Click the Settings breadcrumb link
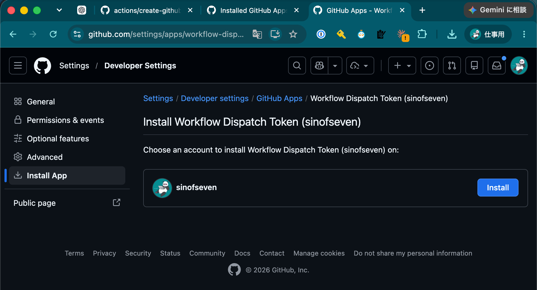Viewport: 537px width, 290px height. [158, 98]
